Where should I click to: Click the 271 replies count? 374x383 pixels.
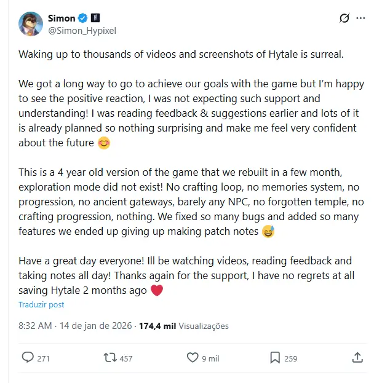(x=43, y=358)
